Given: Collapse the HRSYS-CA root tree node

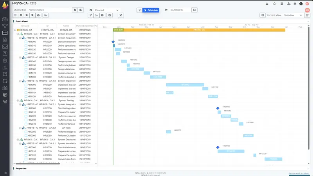Looking at the screenshot, I should [15, 30].
